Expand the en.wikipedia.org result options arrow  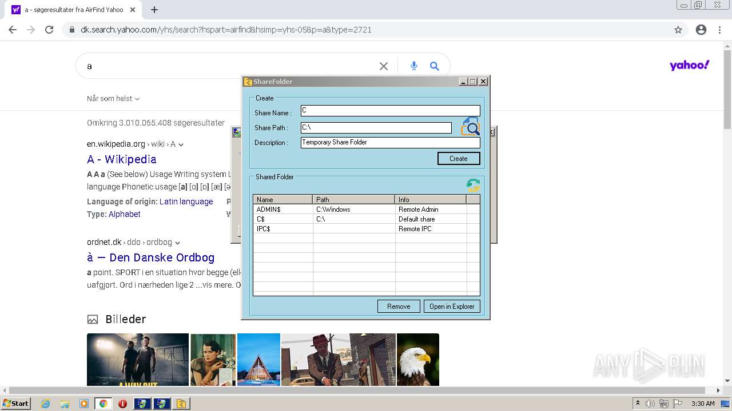[181, 145]
